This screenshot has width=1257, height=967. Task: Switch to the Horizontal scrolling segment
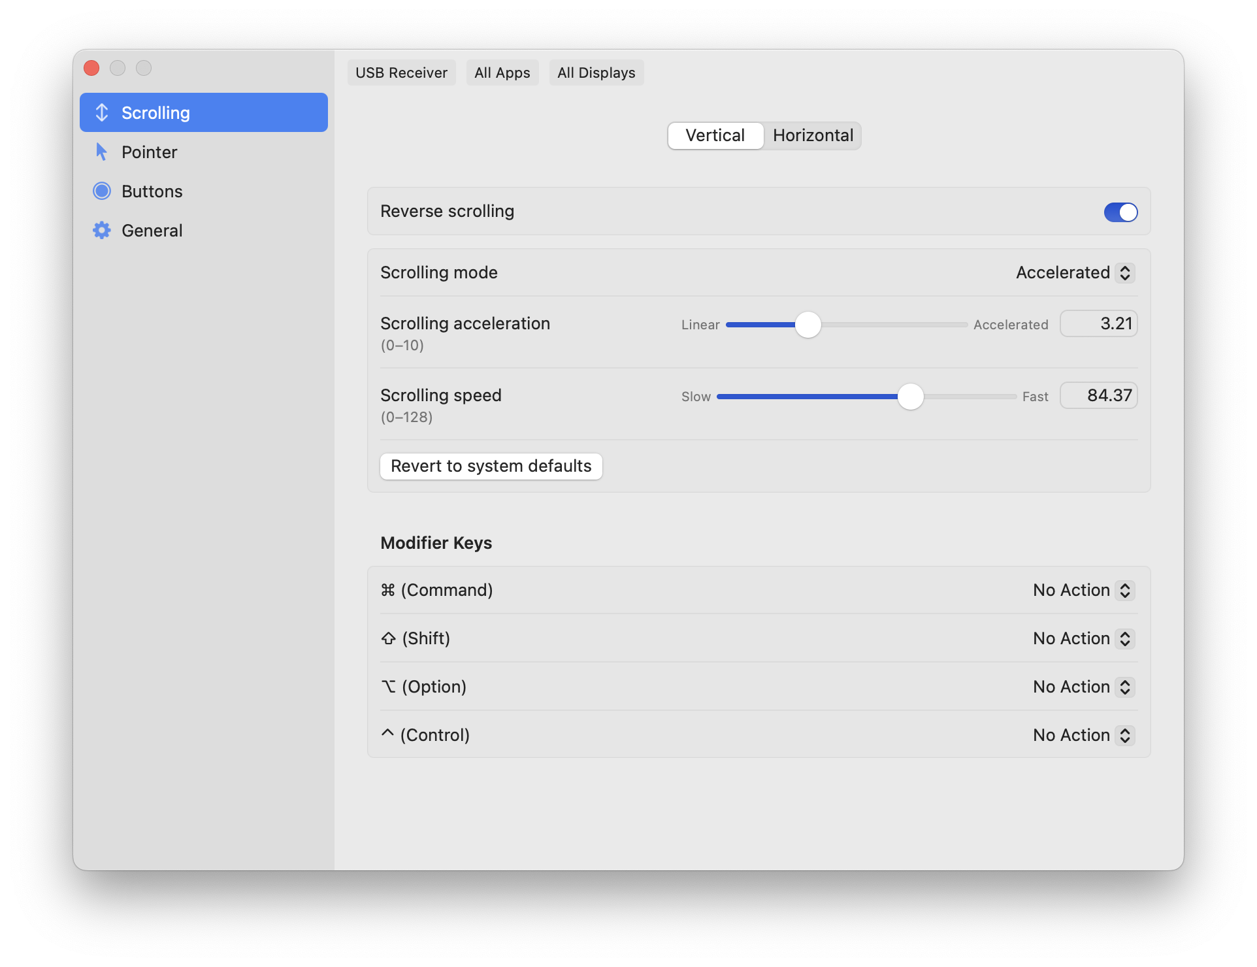813,135
